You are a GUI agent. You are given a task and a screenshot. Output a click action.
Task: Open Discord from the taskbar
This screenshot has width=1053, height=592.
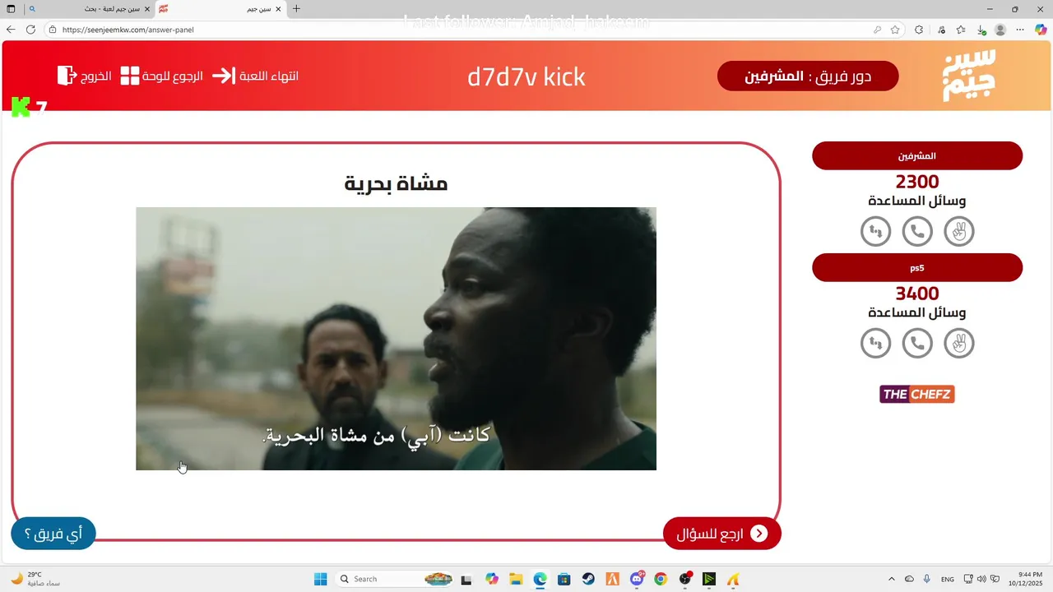pyautogui.click(x=637, y=579)
